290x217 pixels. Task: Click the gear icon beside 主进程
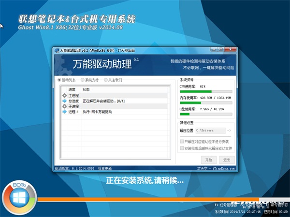pos(64,95)
